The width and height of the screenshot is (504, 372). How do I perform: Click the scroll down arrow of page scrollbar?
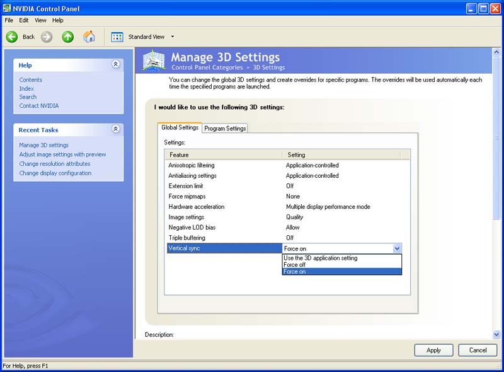click(496, 335)
